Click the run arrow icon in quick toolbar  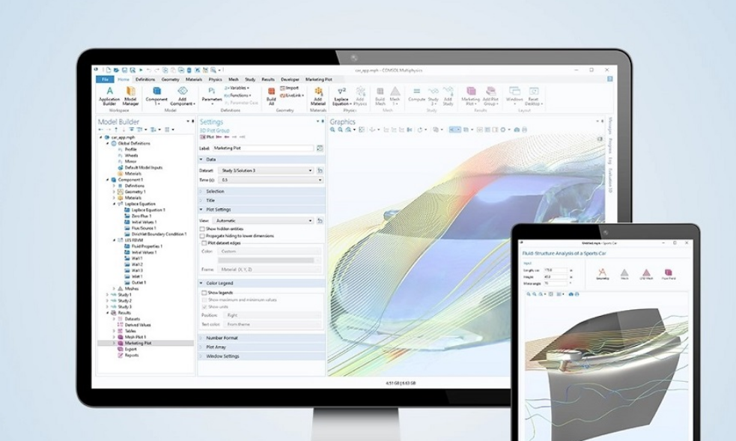(x=141, y=70)
